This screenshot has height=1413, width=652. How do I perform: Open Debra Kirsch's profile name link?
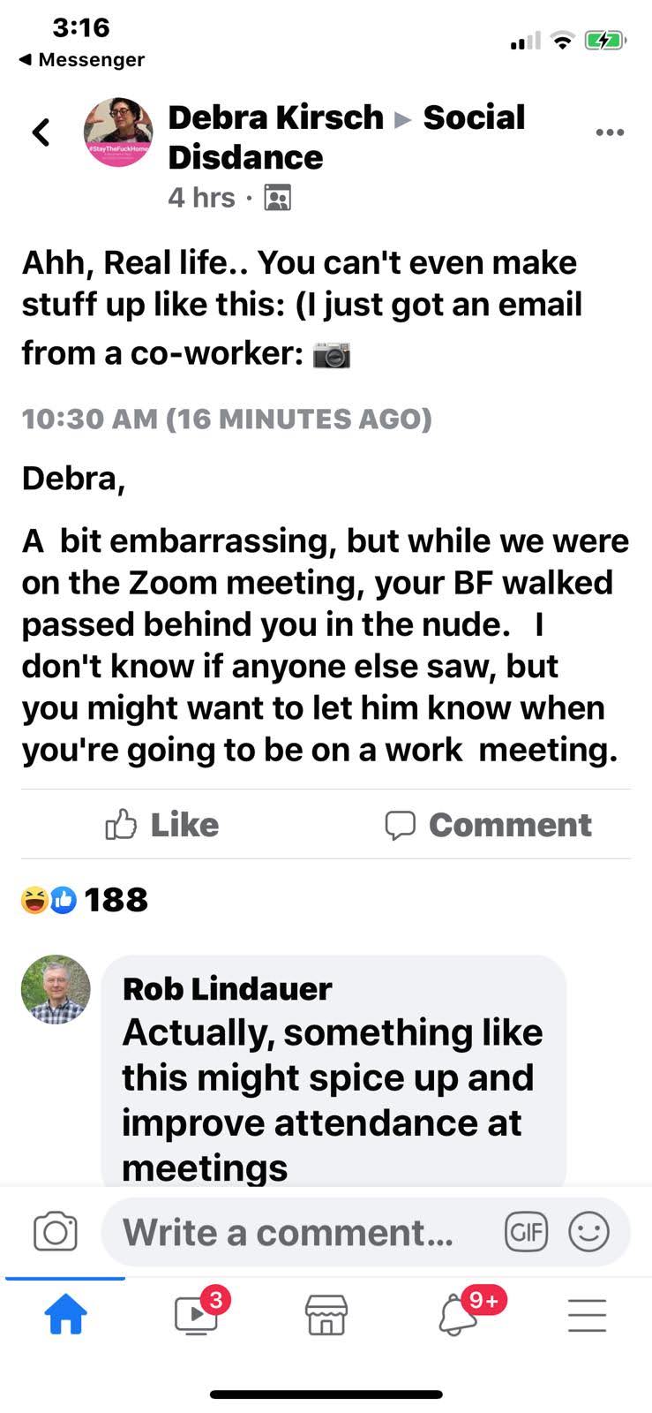pyautogui.click(x=275, y=117)
